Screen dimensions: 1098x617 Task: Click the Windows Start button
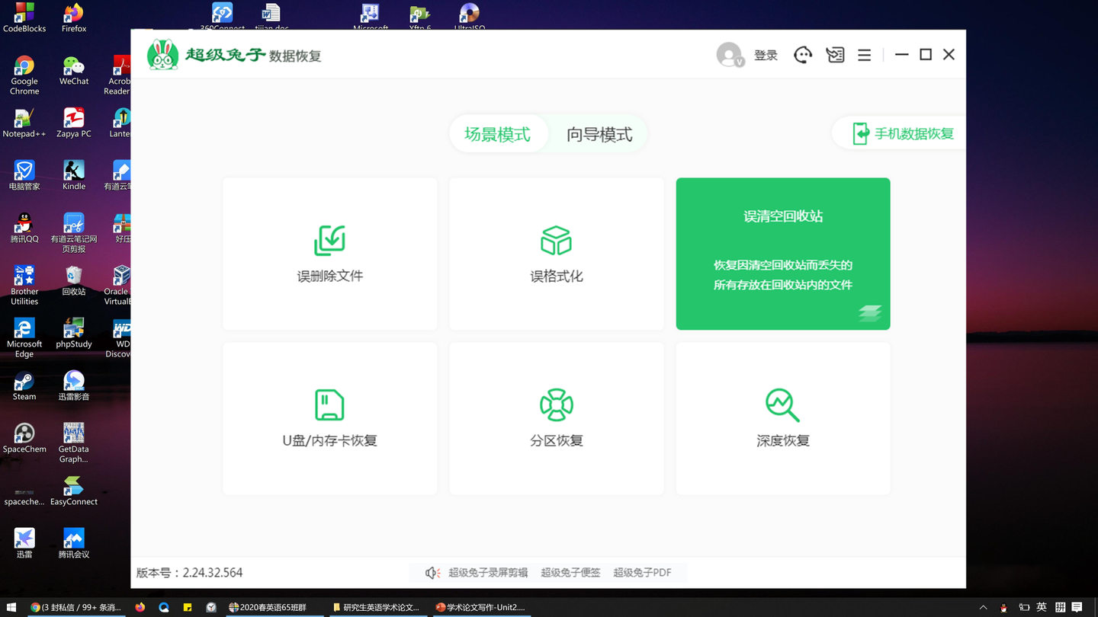pyautogui.click(x=11, y=607)
